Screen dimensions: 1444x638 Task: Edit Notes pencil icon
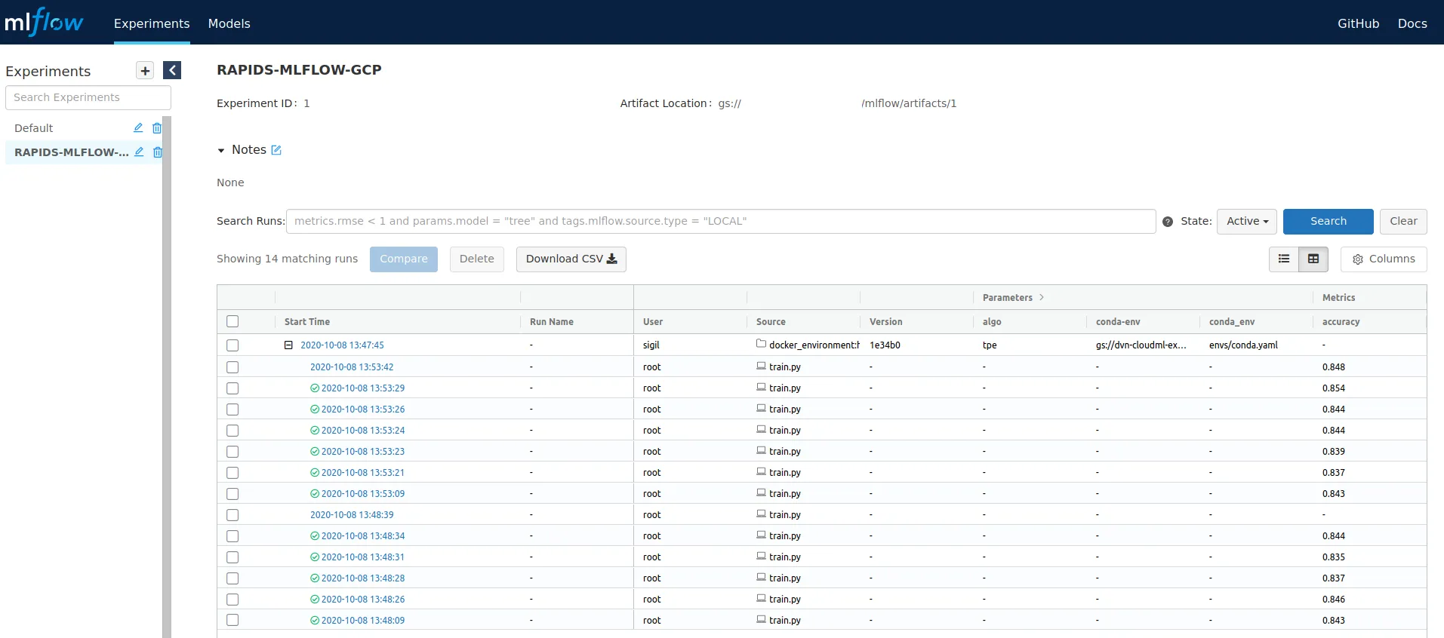276,150
